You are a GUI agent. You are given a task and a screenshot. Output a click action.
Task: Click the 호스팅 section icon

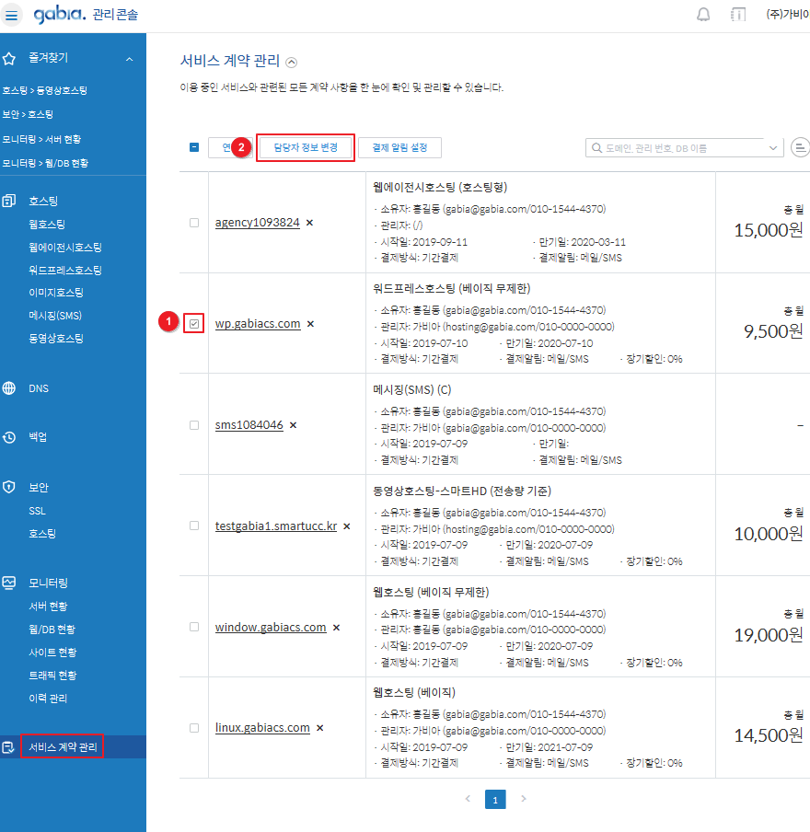[9, 202]
